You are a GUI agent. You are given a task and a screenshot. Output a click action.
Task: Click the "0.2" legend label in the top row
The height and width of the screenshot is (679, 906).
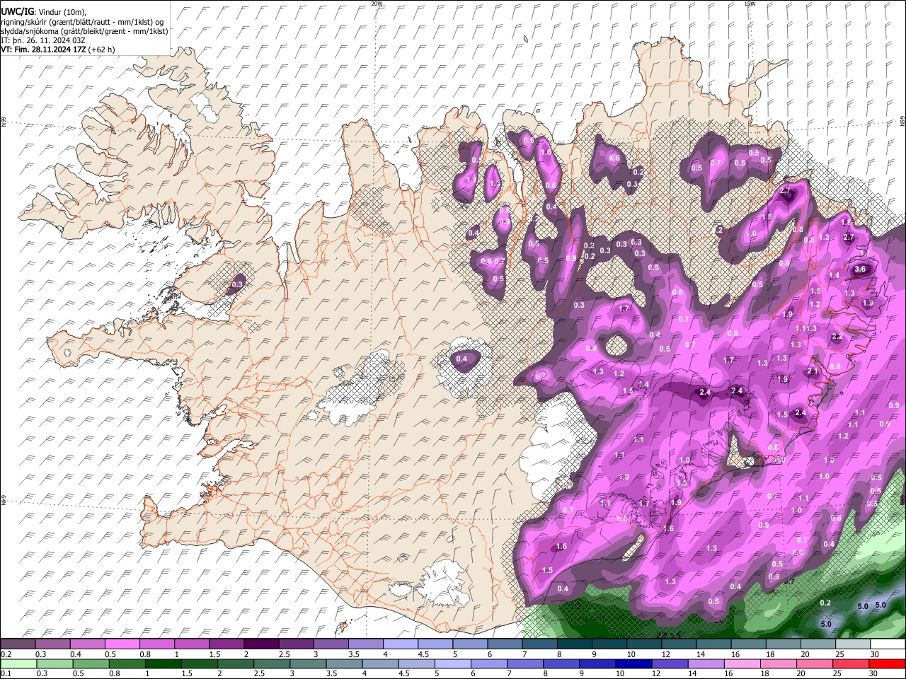pyautogui.click(x=5, y=654)
